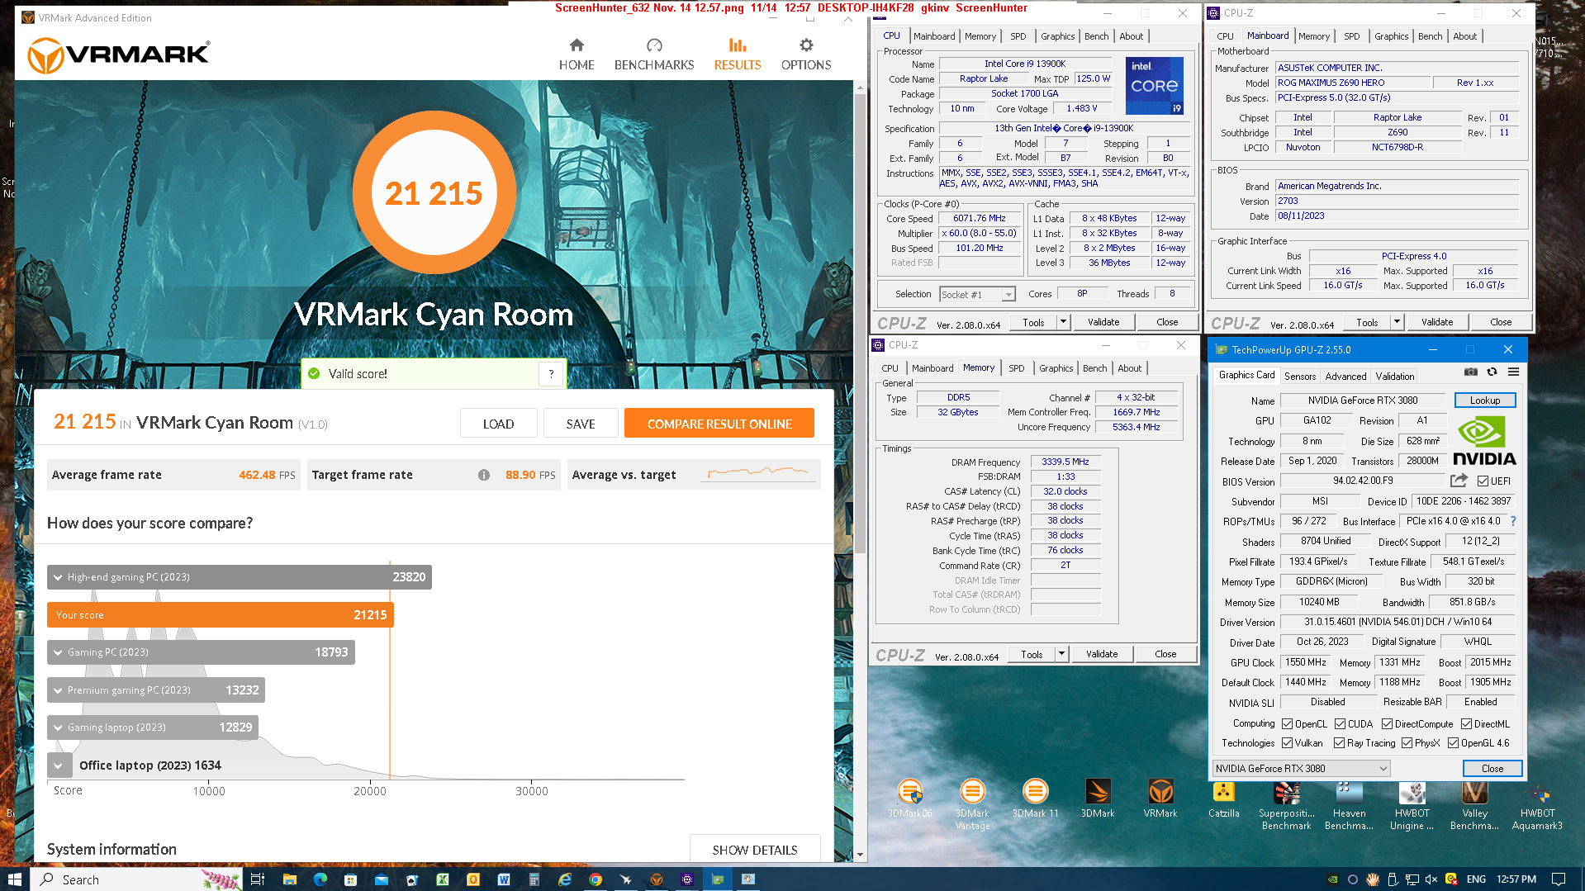This screenshot has height=891, width=1585.
Task: Click GPU-Z screenshot camera icon
Action: 1471,372
